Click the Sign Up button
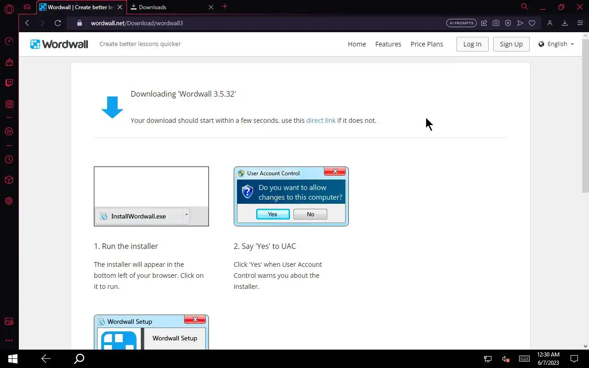 (x=511, y=44)
